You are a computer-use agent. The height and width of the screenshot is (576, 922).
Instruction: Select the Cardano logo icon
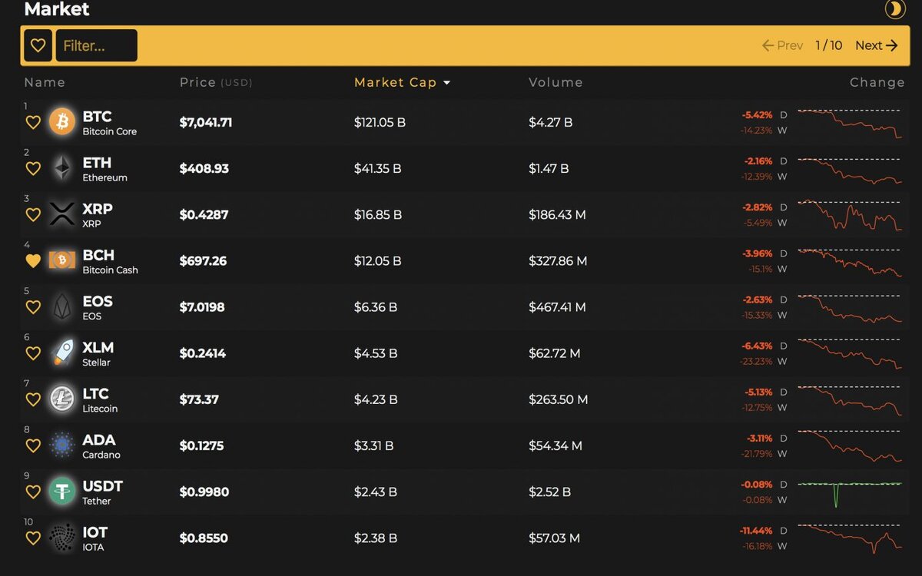[x=62, y=445]
